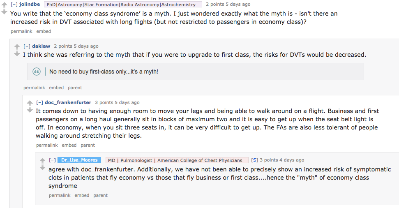This screenshot has height=208, width=399.
Task: Go to parent of doc_frankenfurter's comment
Action: point(88,145)
